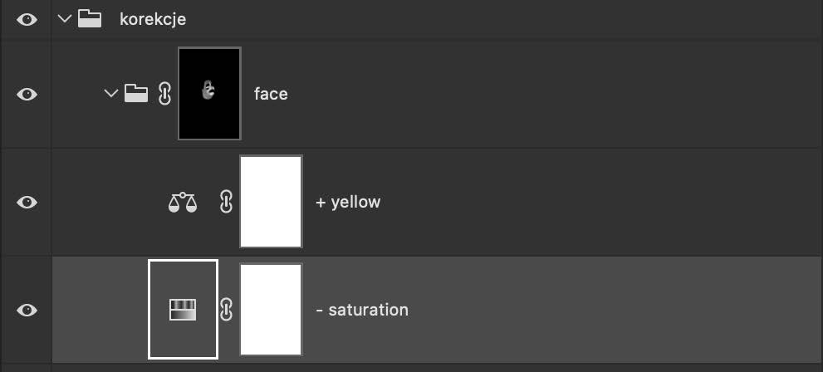
Task: Hide the + yellow adjustment layer
Action: [x=27, y=202]
